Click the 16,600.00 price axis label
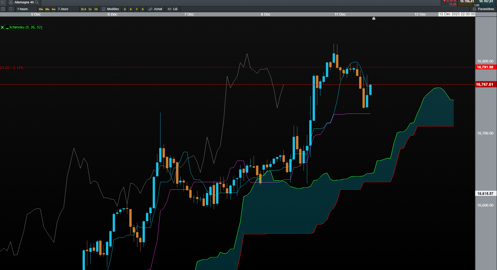 (x=485, y=205)
